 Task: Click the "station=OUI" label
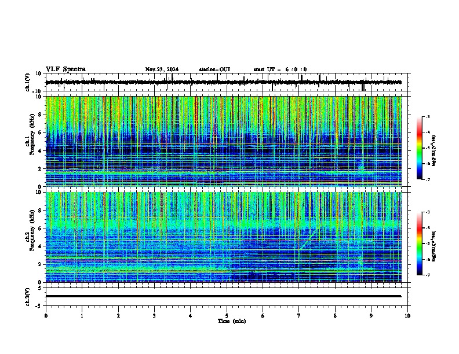pyautogui.click(x=214, y=69)
